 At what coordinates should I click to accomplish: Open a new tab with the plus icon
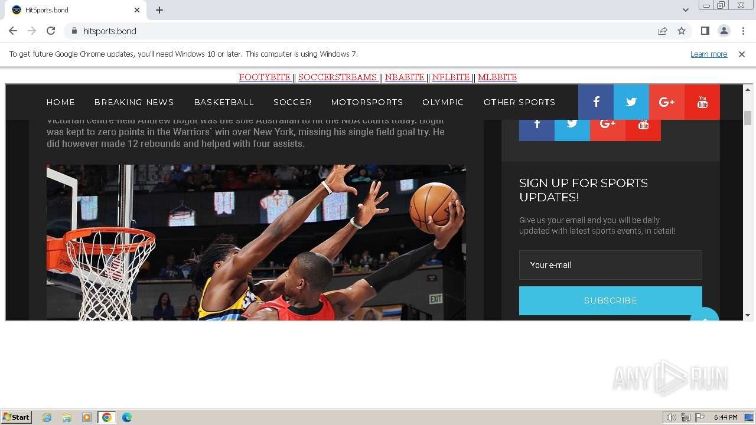[159, 10]
